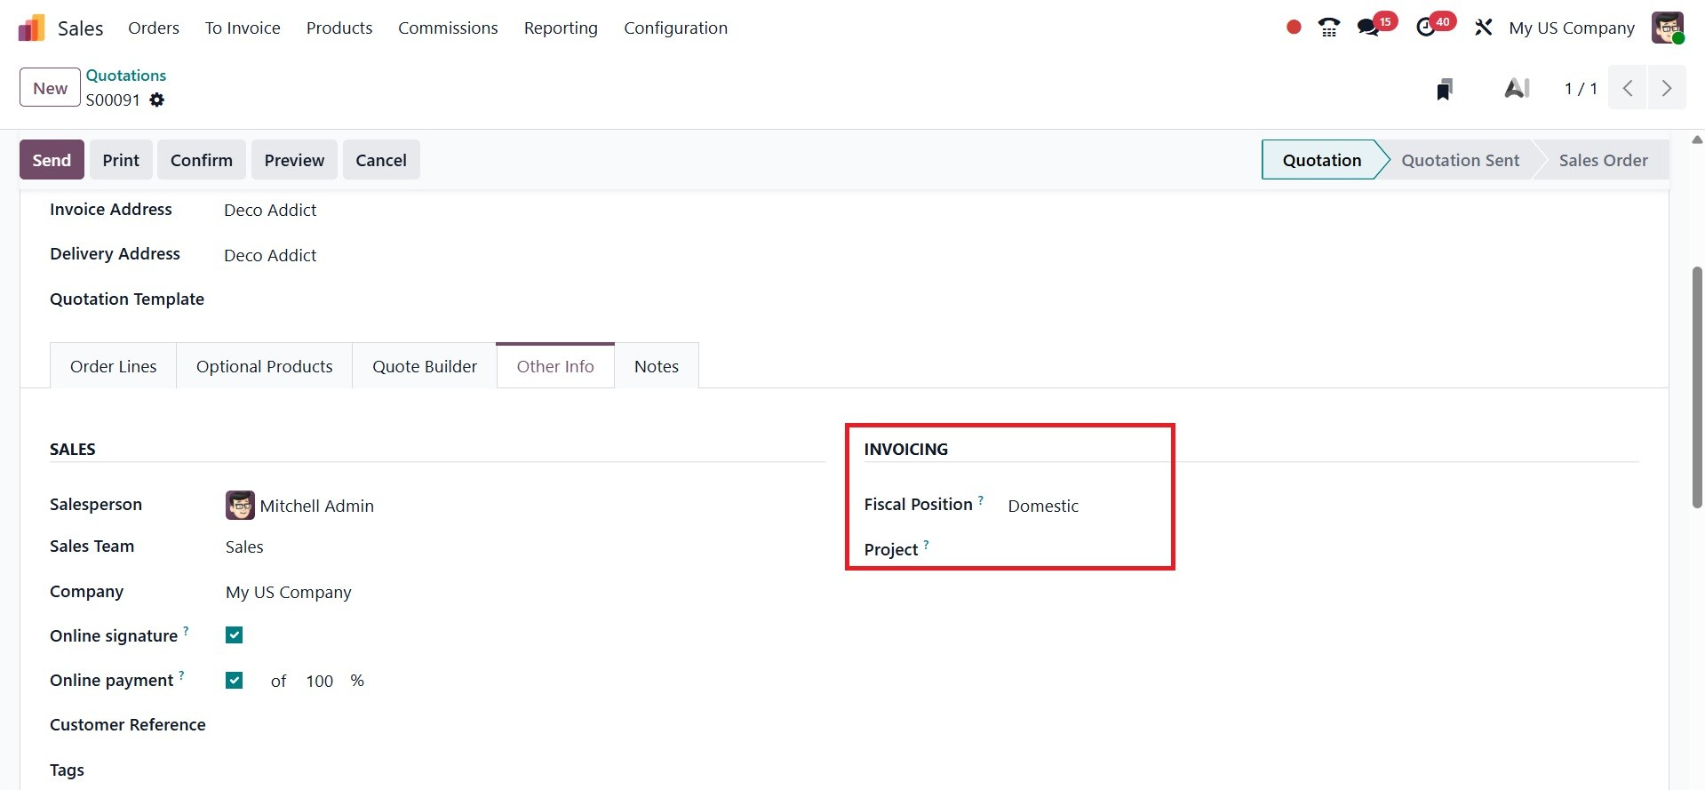This screenshot has width=1705, height=790.
Task: Open the Reporting menu
Action: [x=561, y=28]
